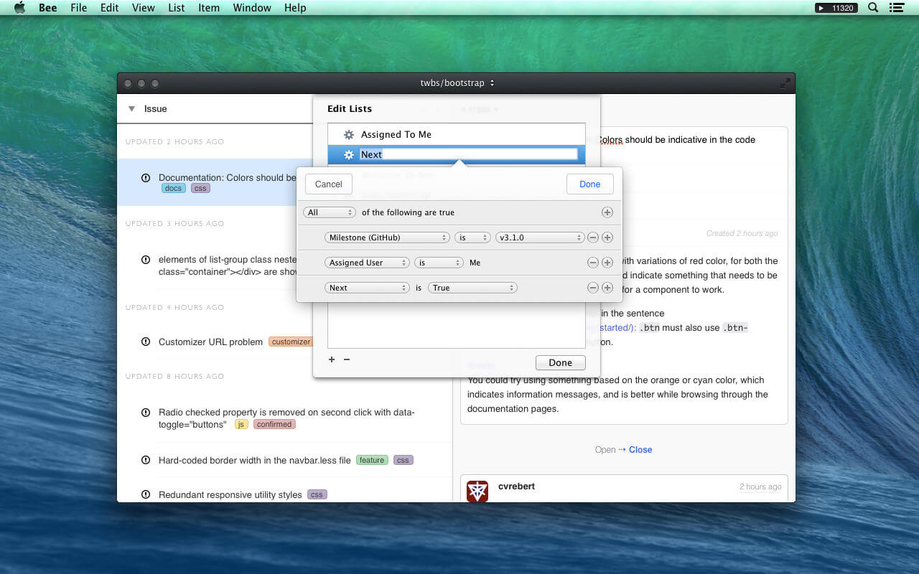Remove the Assigned User rule
The height and width of the screenshot is (574, 919).
(593, 263)
